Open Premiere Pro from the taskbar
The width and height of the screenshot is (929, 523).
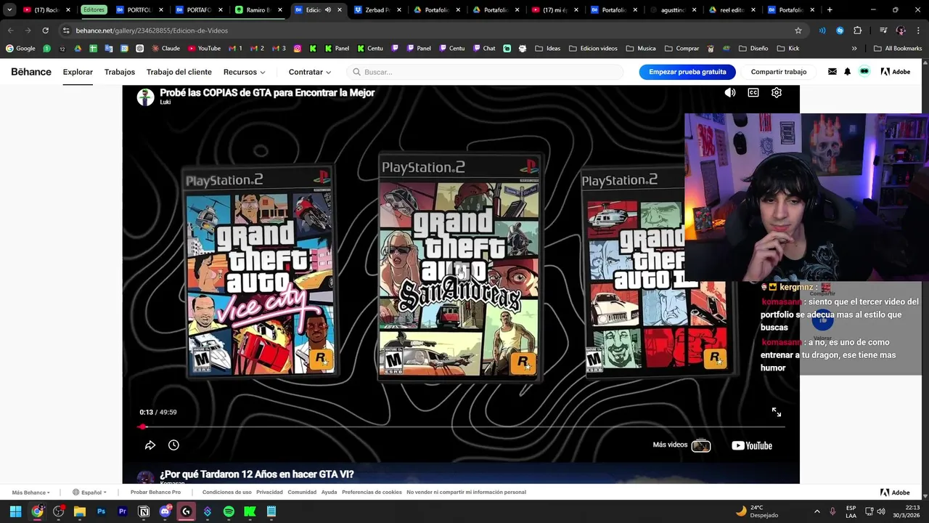[122, 511]
